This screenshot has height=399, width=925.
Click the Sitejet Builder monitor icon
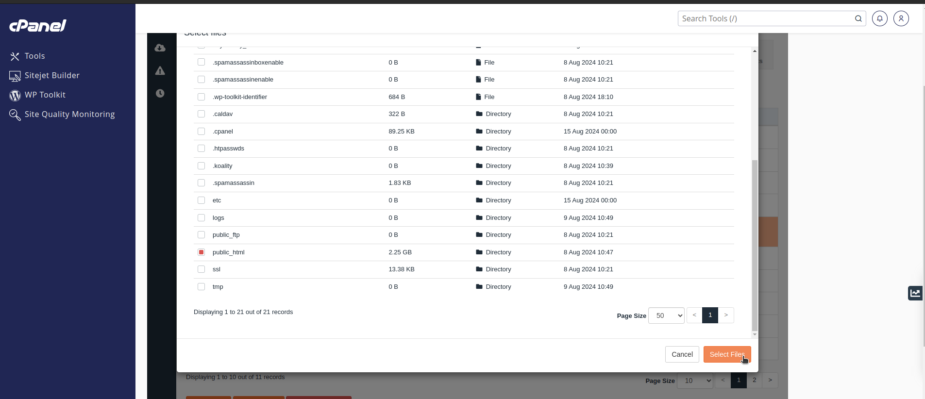click(x=15, y=76)
